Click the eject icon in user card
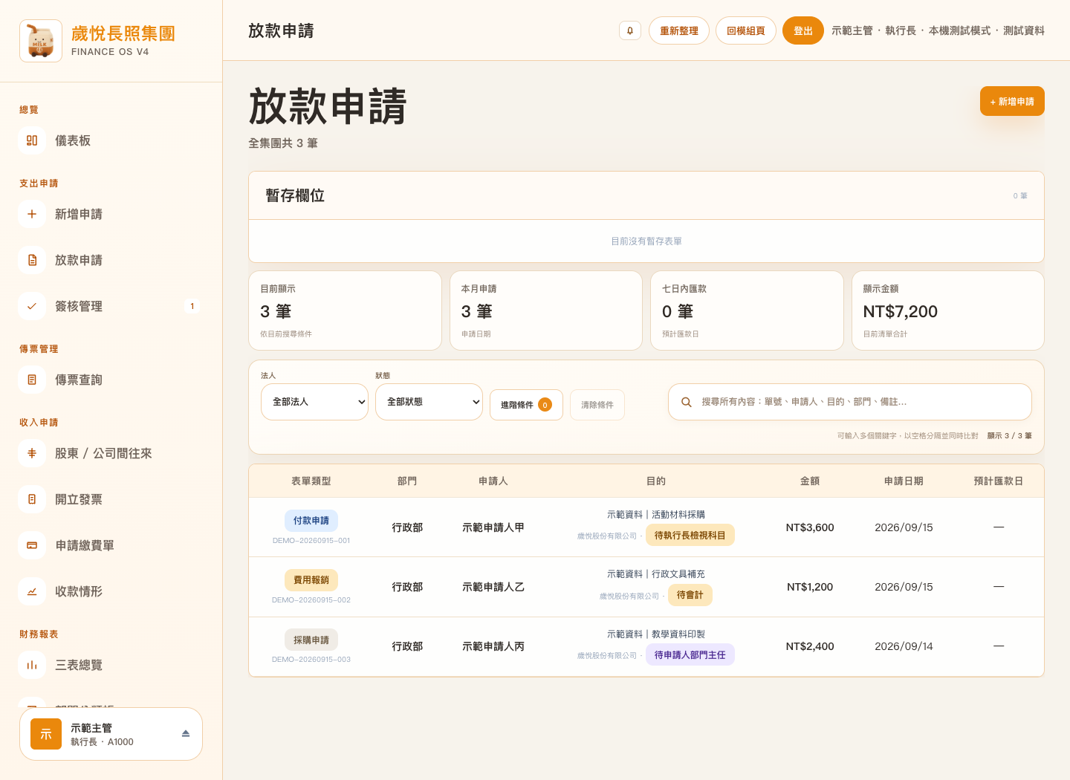1070x780 pixels. click(x=186, y=733)
